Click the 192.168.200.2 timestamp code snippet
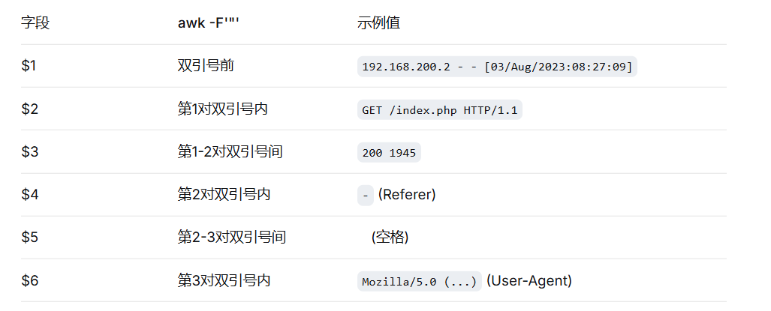 [496, 67]
